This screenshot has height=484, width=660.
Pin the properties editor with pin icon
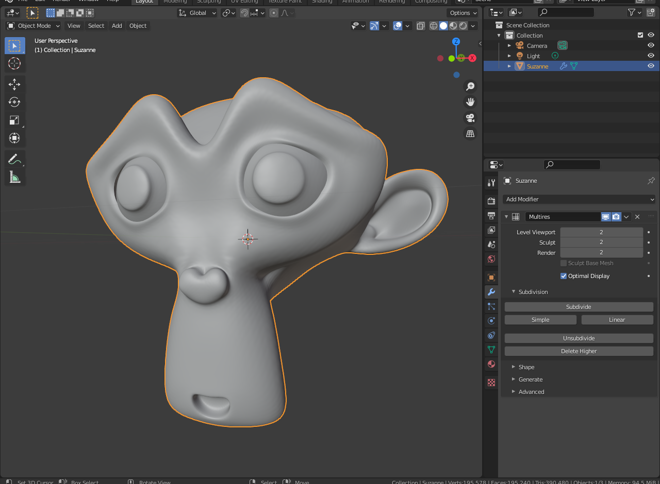tap(651, 181)
